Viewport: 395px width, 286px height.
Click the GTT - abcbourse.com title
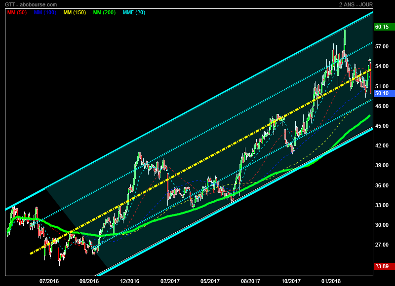pos(31,4)
